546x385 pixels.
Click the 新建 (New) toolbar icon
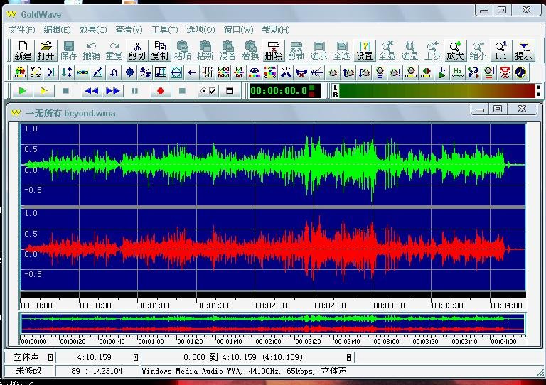[x=23, y=50]
